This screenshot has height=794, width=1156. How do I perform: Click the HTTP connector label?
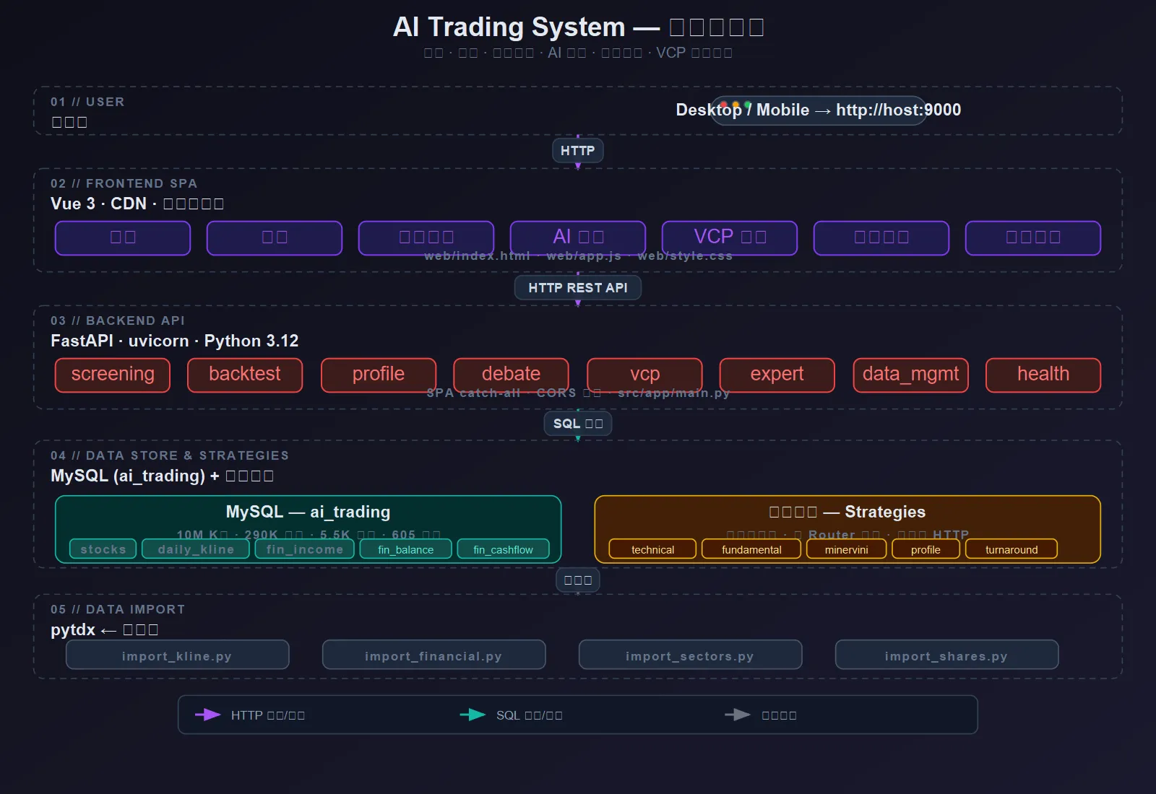tap(577, 151)
